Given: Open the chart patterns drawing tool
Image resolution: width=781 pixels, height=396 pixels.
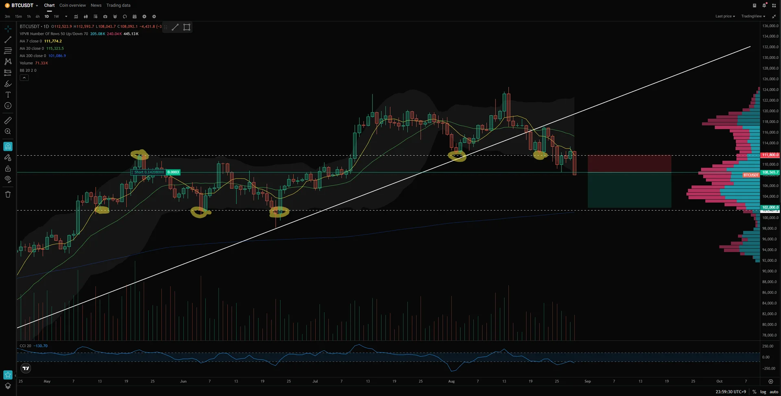Looking at the screenshot, I should click(x=8, y=62).
